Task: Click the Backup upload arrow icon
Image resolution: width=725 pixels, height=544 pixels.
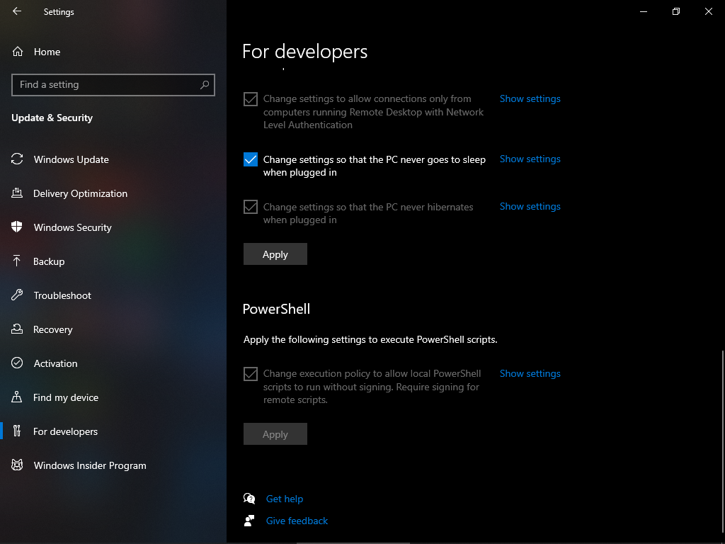Action: pos(17,261)
